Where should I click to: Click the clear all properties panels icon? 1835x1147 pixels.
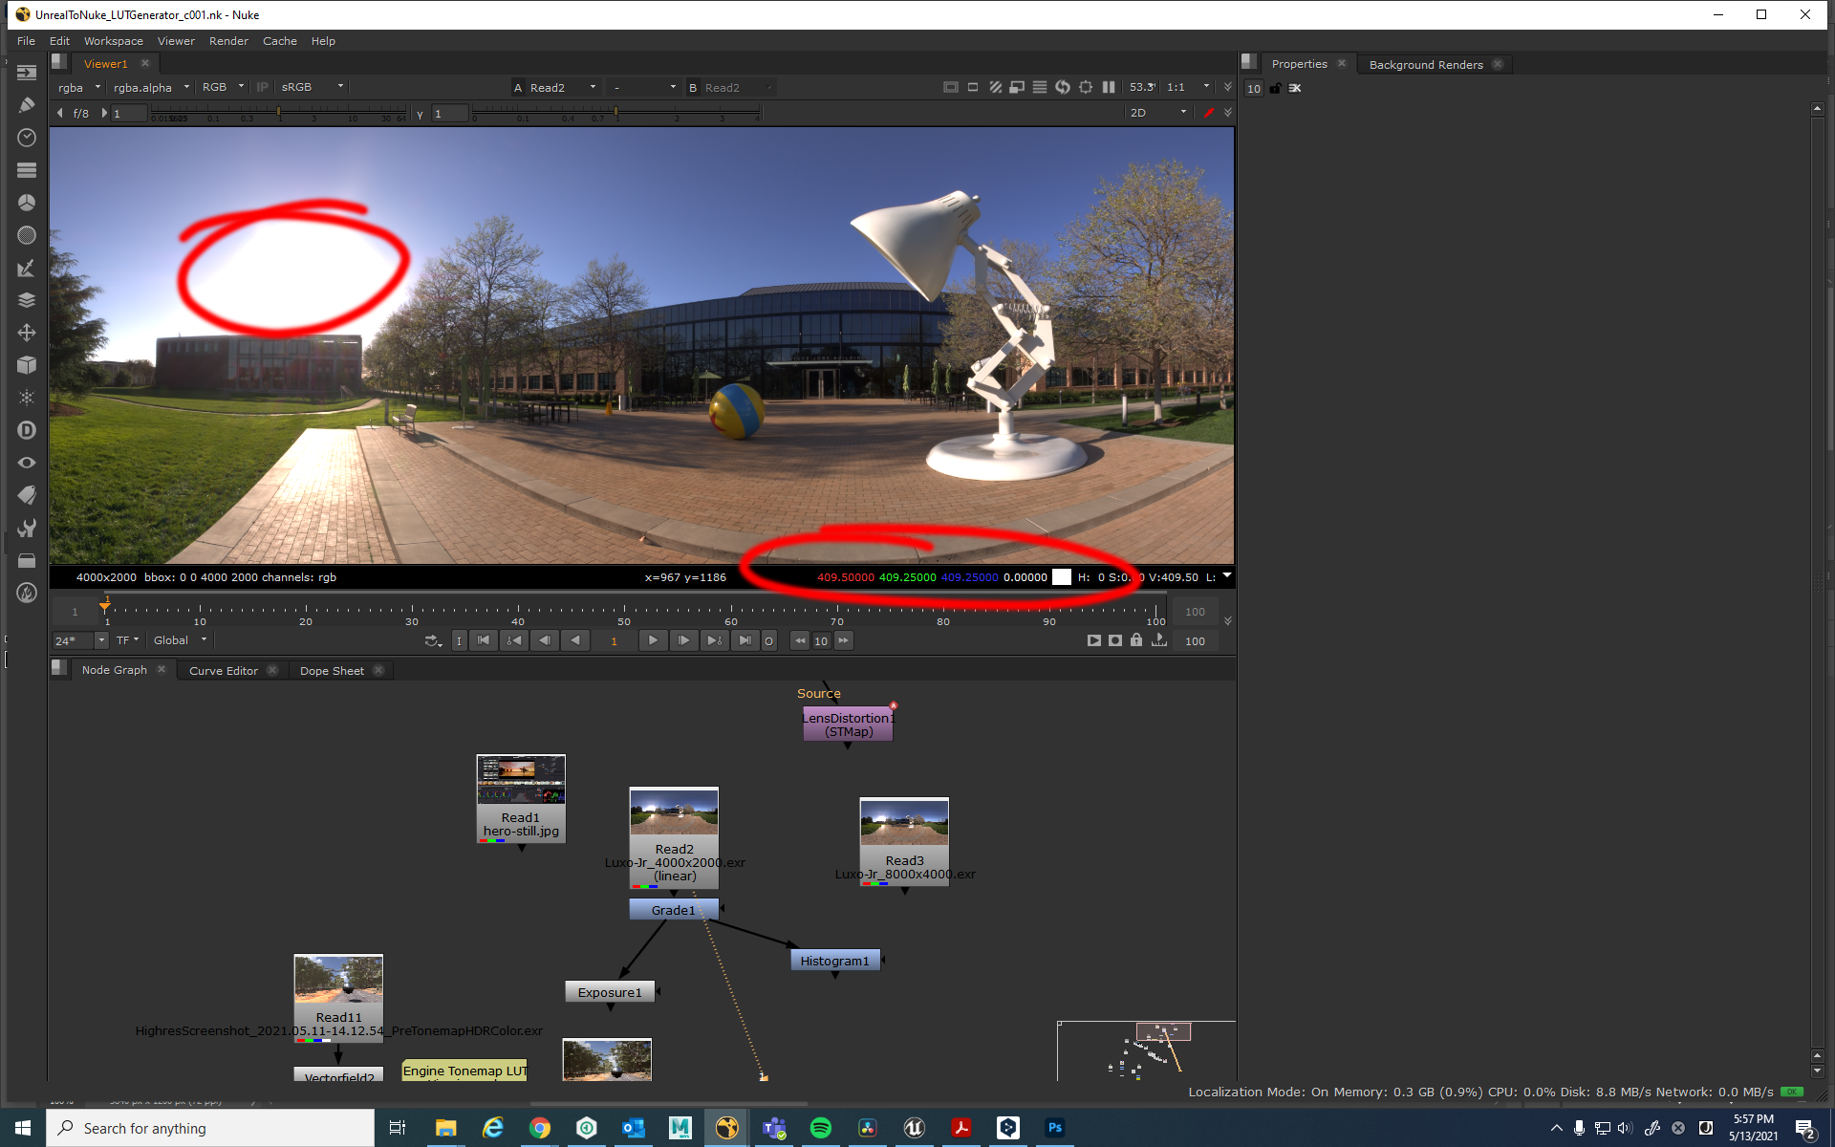(x=1295, y=88)
